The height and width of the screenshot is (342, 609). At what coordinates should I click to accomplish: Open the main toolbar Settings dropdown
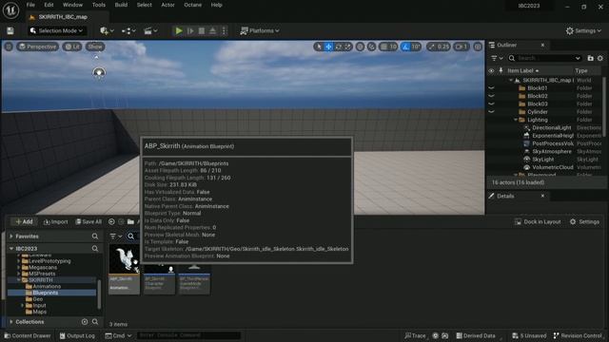tap(583, 30)
